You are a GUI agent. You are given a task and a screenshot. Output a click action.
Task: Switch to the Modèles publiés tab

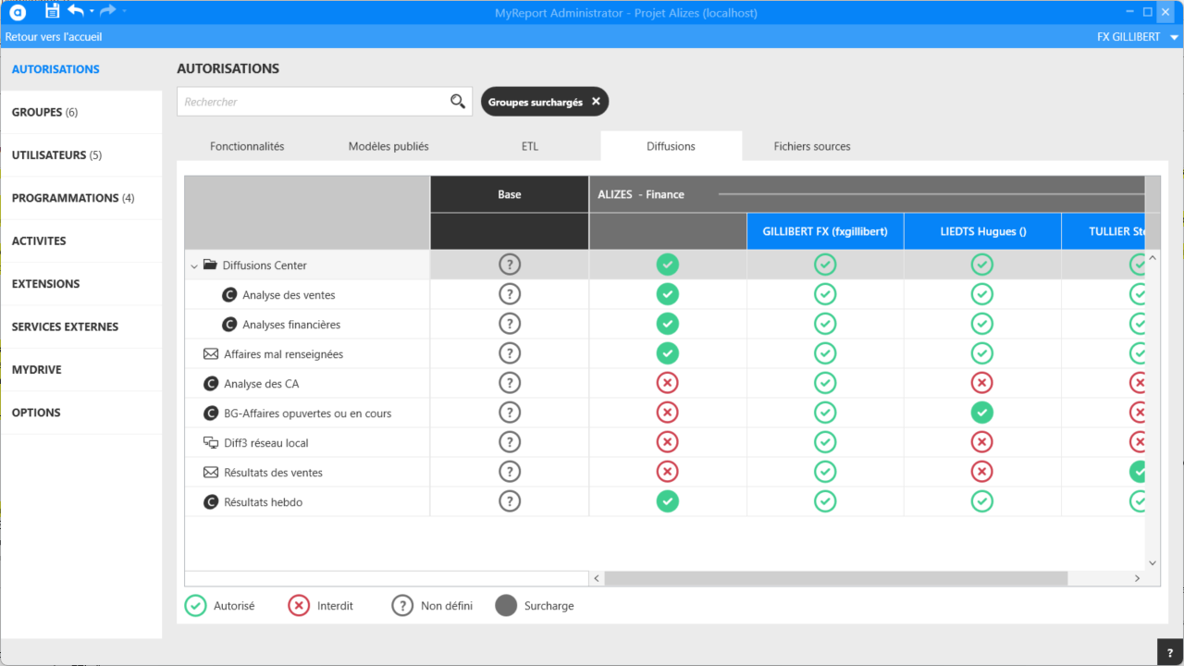[x=388, y=146]
